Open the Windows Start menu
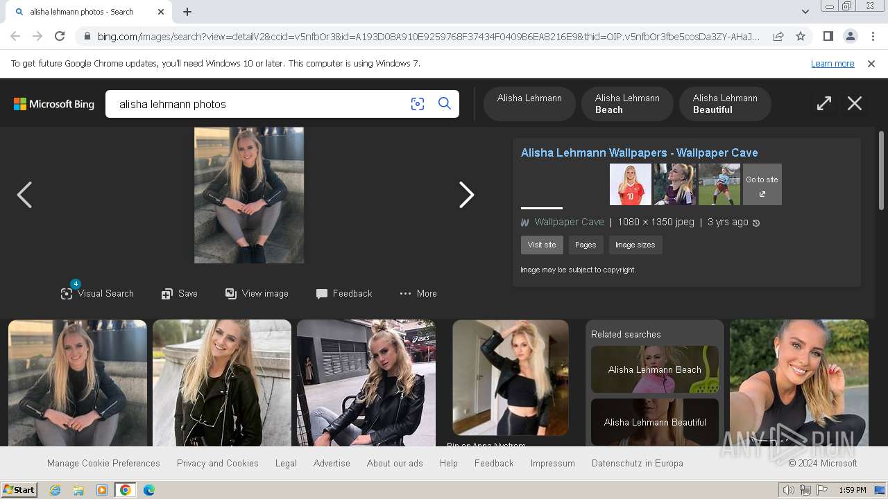 point(19,490)
